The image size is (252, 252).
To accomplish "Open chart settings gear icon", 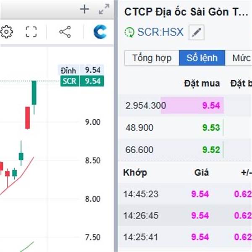I will [x=6, y=32].
